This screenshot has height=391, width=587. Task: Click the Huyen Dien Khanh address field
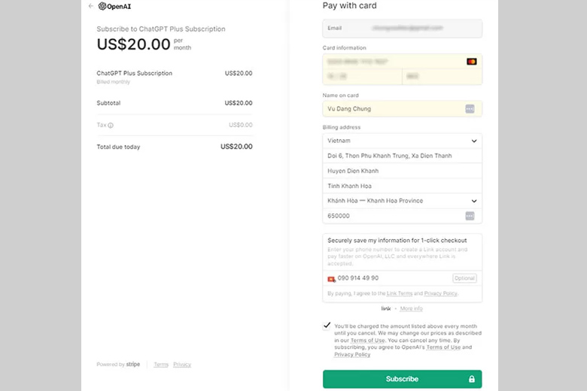tap(402, 171)
